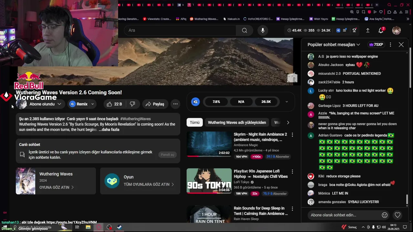
Task: Open the Skyrim Night Rain Ambiance thumbnail
Action: (209, 144)
